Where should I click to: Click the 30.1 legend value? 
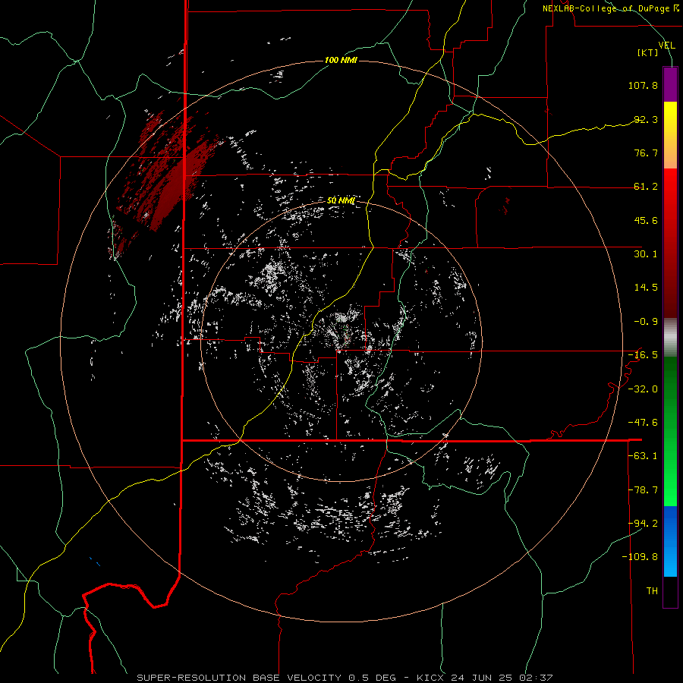coord(646,254)
